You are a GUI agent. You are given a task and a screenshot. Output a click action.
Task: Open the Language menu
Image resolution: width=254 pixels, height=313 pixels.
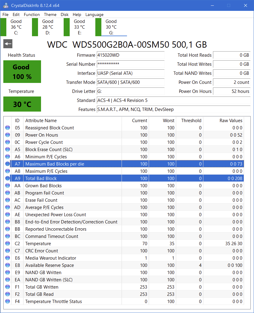[x=94, y=14]
